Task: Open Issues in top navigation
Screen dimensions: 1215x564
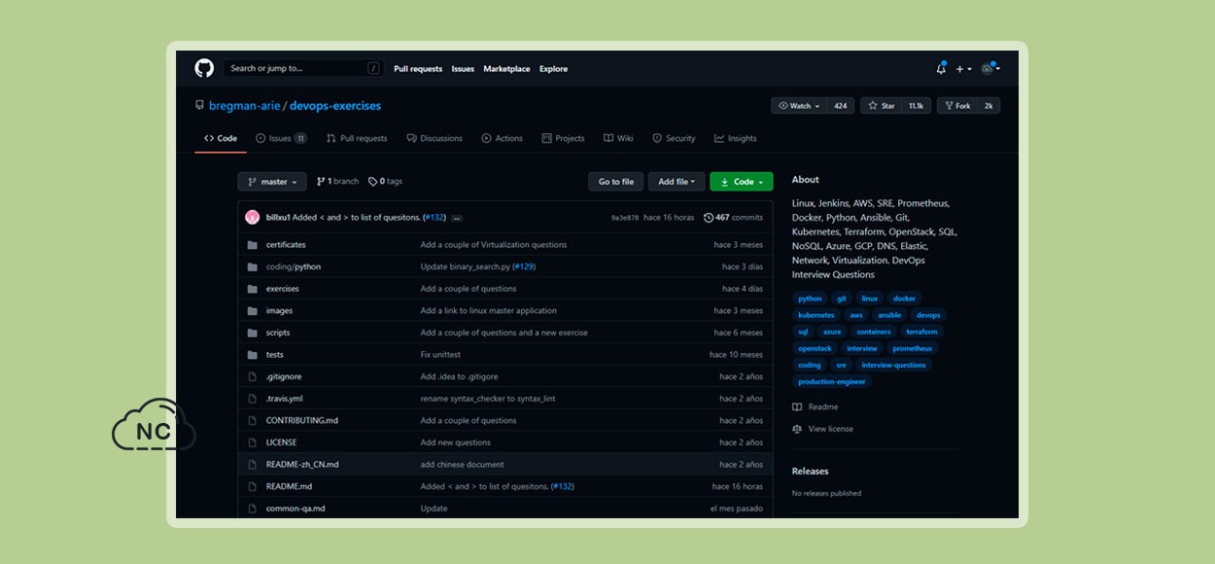Action: [463, 69]
